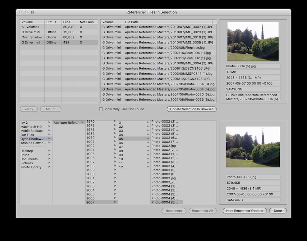The image size is (307, 241).
Task: Click the File Path column header
Action: pos(168,22)
